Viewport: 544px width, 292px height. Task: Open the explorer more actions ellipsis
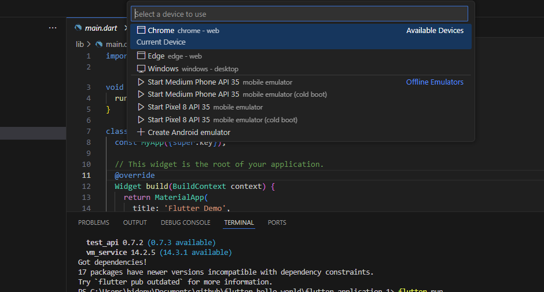(x=53, y=28)
